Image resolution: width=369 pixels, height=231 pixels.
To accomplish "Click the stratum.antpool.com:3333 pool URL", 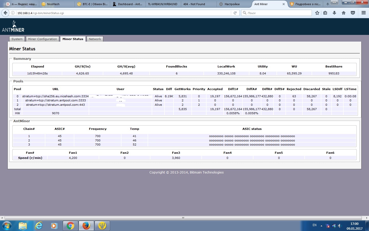I will click(x=56, y=100).
